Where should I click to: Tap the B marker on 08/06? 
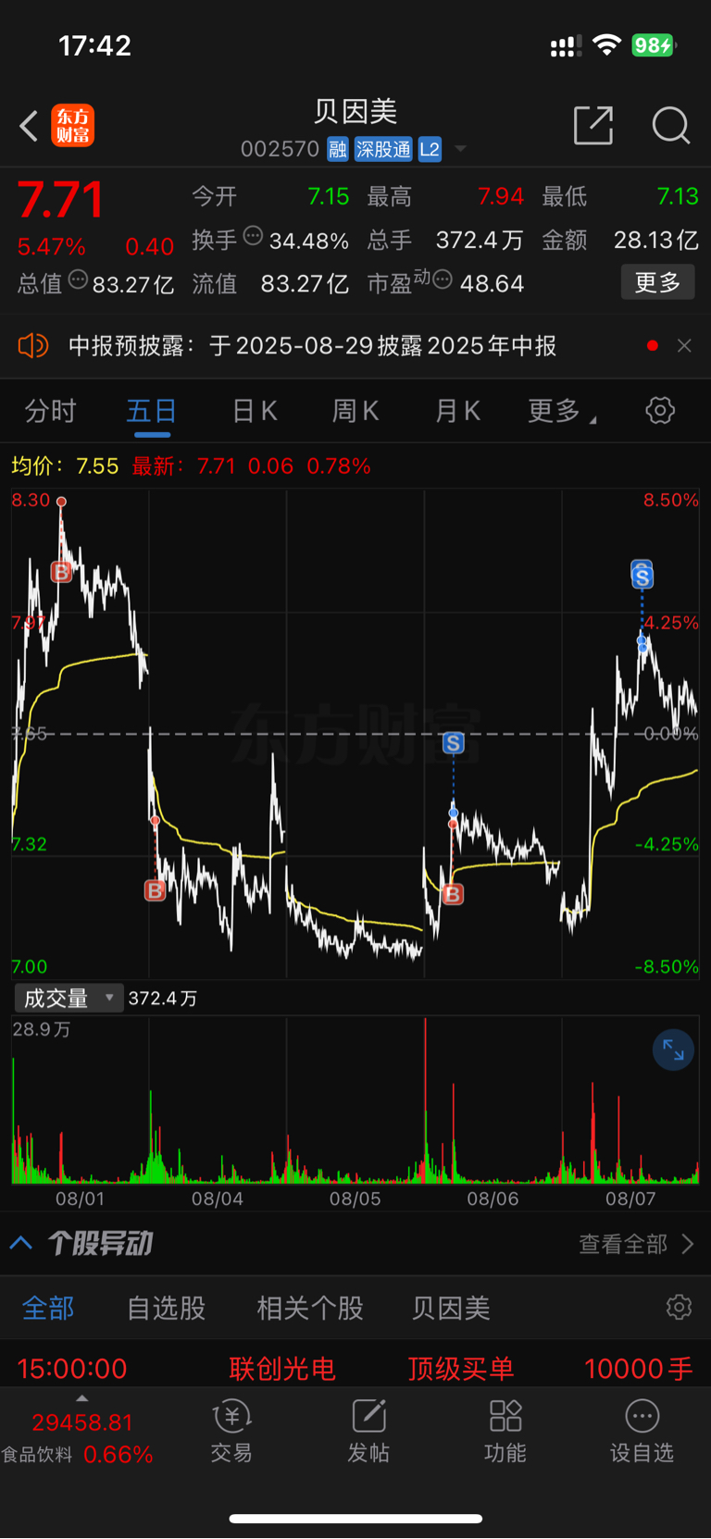click(453, 894)
